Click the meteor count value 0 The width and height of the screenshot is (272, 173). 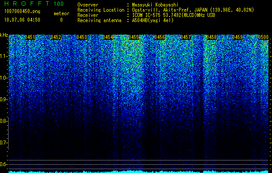[61, 20]
